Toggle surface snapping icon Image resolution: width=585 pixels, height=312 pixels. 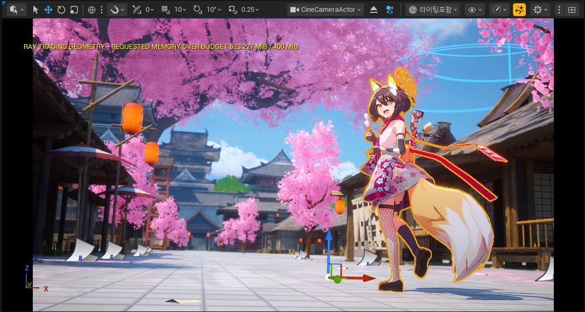coord(137,10)
